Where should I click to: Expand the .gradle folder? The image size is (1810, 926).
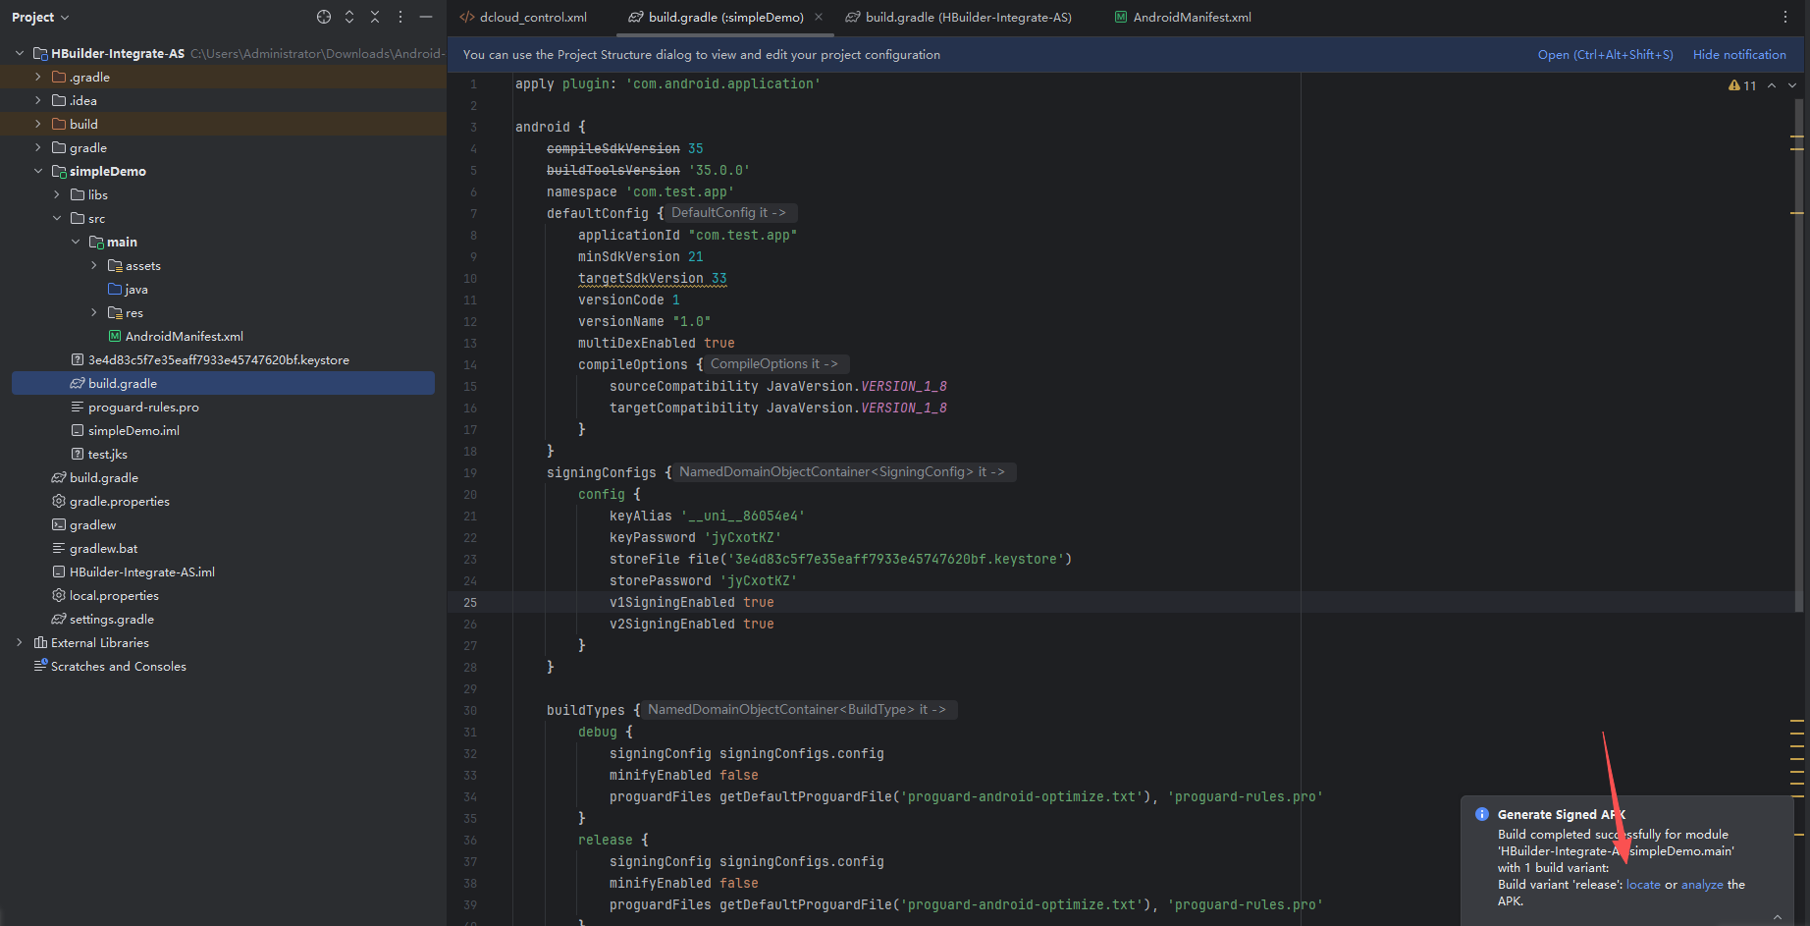[x=38, y=77]
